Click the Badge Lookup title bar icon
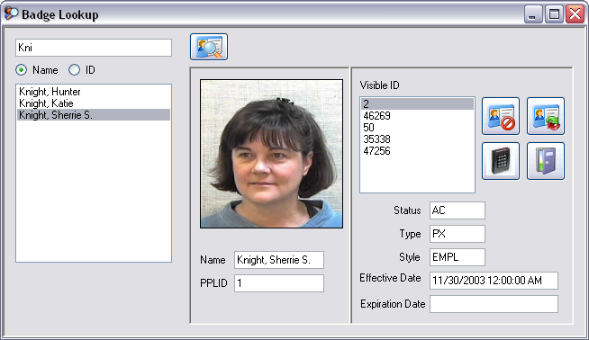The image size is (589, 340). 11,13
